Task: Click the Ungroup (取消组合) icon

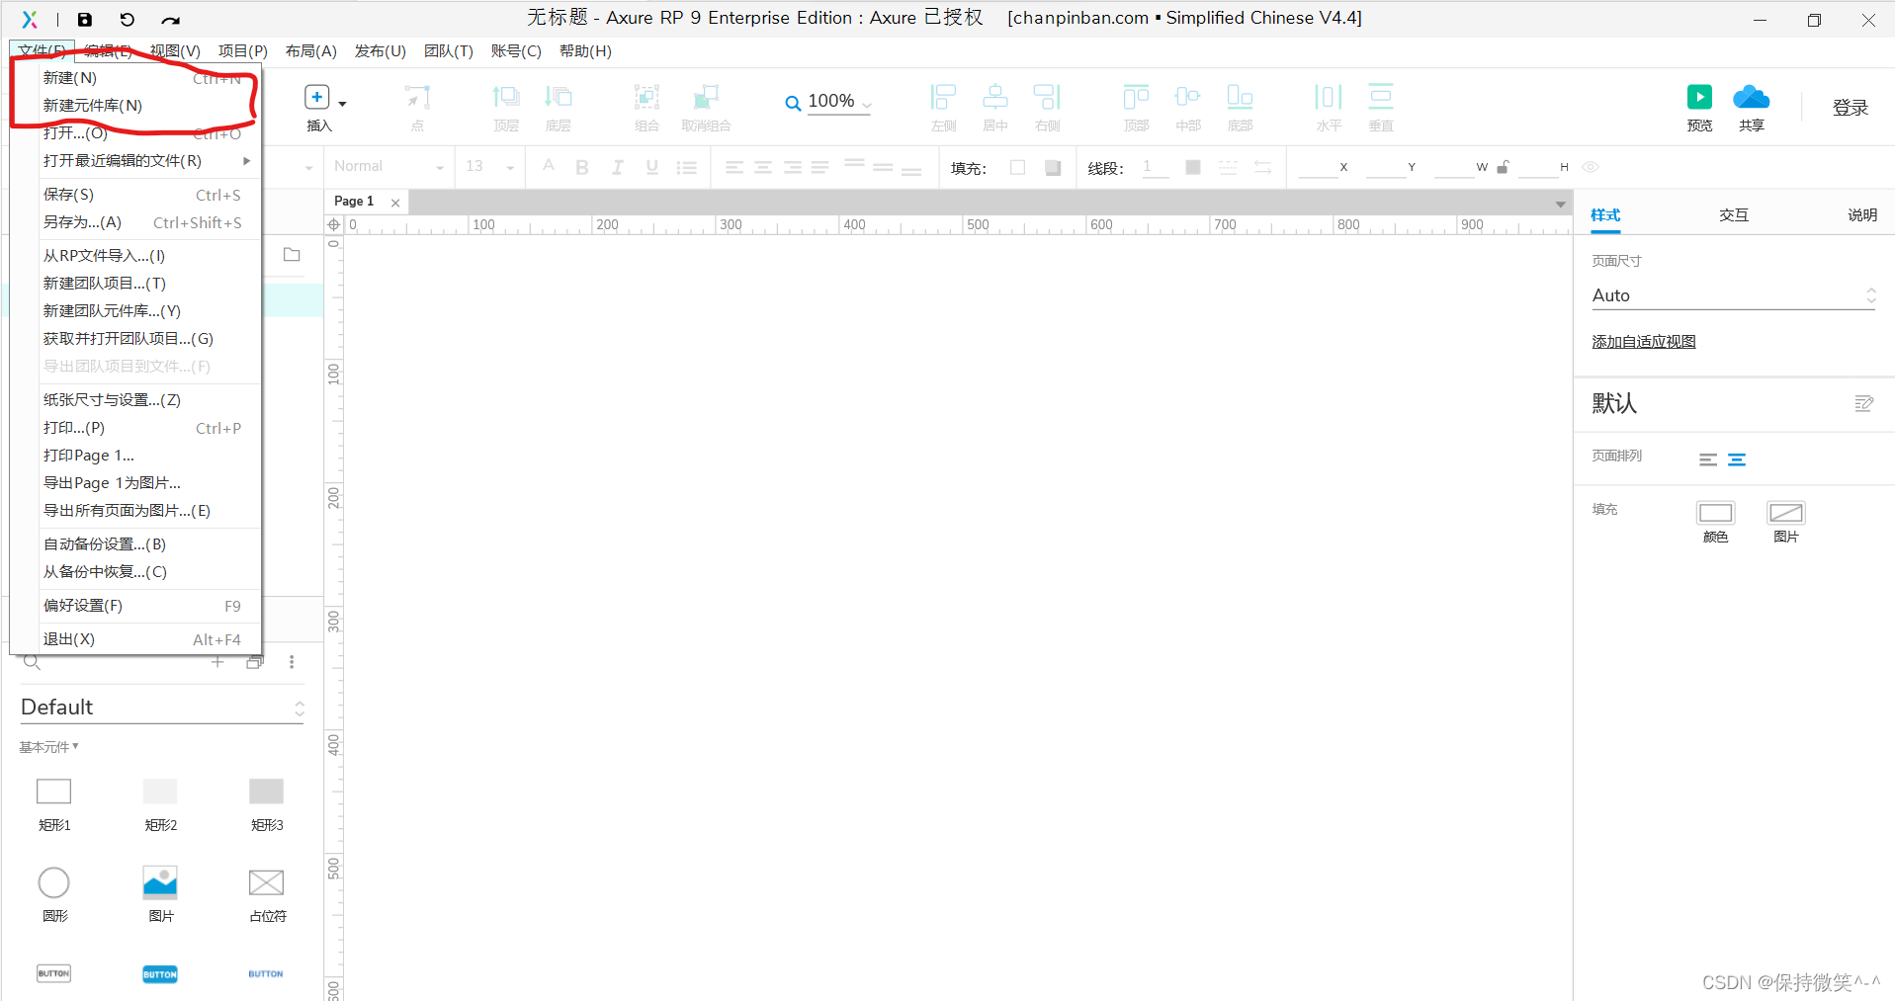Action: pyautogui.click(x=706, y=97)
